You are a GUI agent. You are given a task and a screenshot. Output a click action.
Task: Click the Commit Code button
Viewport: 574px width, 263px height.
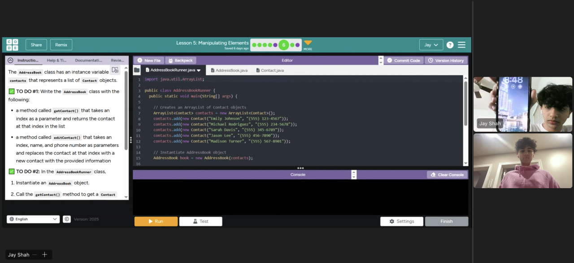[x=403, y=60]
